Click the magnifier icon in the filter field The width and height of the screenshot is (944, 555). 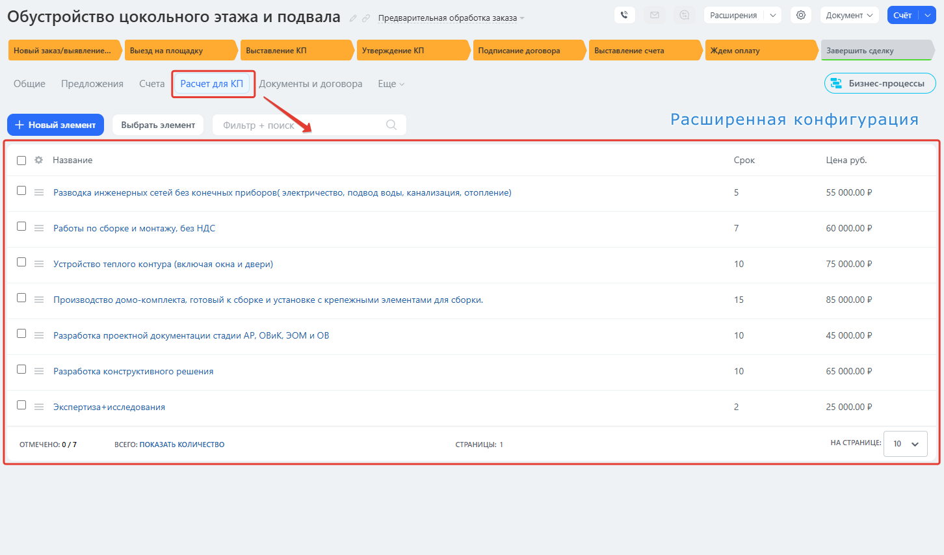(391, 125)
